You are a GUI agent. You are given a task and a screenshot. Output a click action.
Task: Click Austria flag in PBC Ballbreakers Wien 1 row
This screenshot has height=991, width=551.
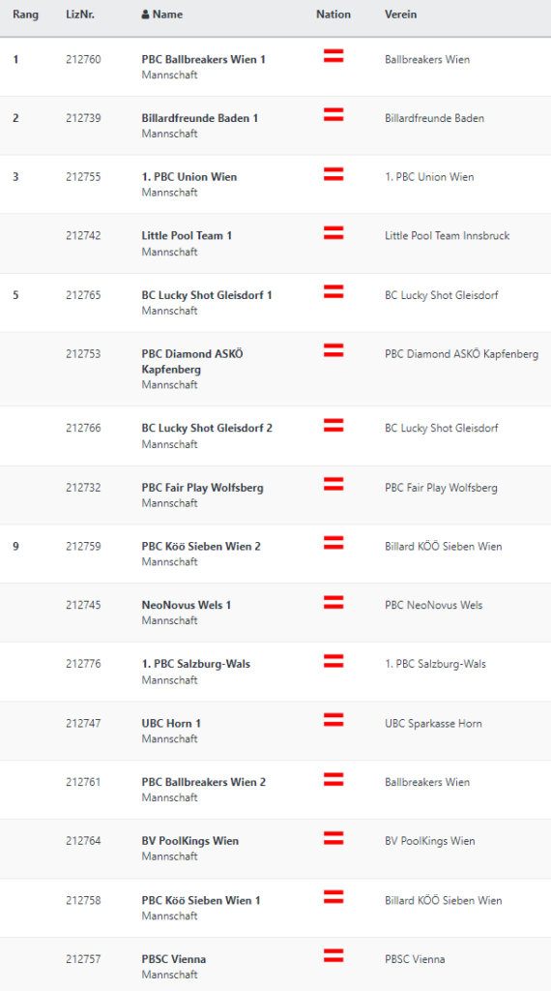[333, 55]
